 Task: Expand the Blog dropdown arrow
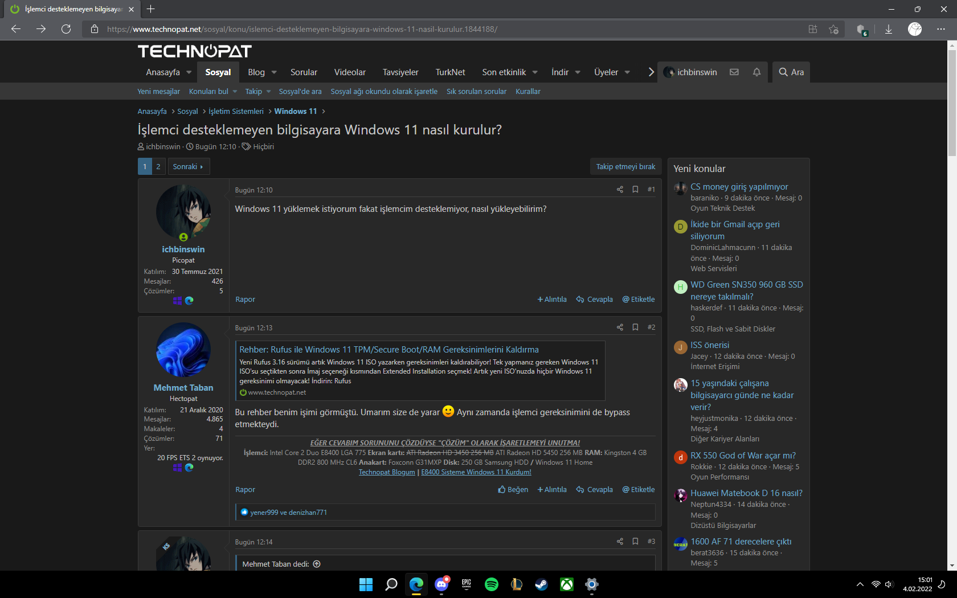(x=274, y=72)
